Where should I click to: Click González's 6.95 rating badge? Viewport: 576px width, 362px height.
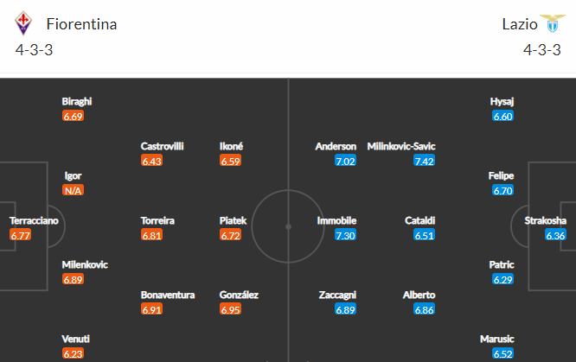[230, 309]
